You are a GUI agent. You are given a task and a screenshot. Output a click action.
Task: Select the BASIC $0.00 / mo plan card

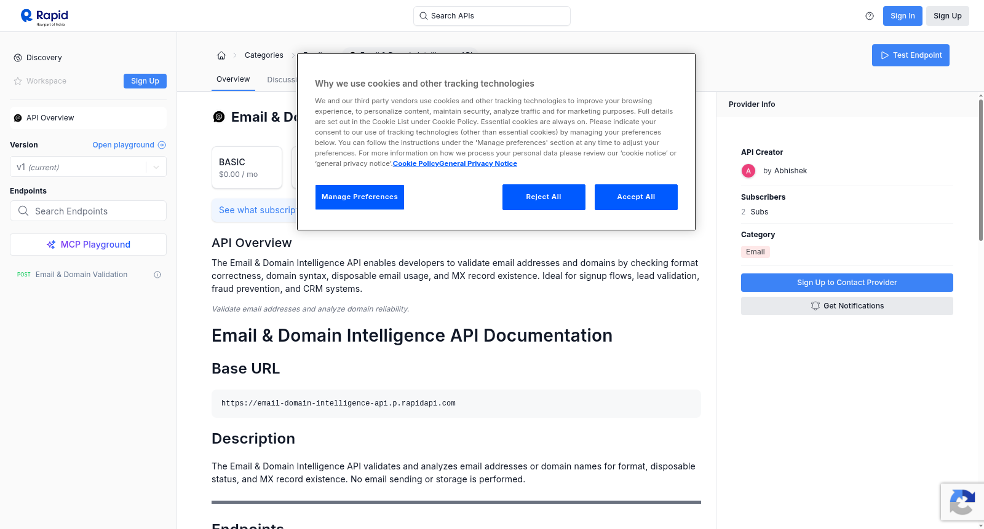tap(247, 167)
